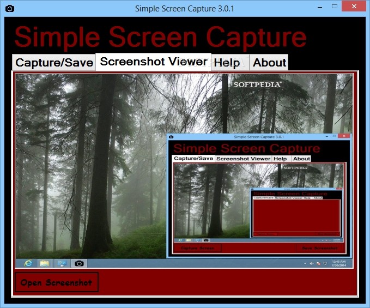Viewport: 370px width, 308px height.
Task: Click Capture/Save tab in nested captured window
Action: tap(193, 159)
